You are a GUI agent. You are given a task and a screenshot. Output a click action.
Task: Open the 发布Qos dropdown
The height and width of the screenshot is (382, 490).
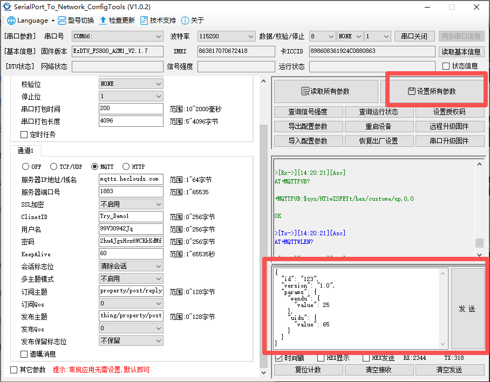click(x=159, y=329)
